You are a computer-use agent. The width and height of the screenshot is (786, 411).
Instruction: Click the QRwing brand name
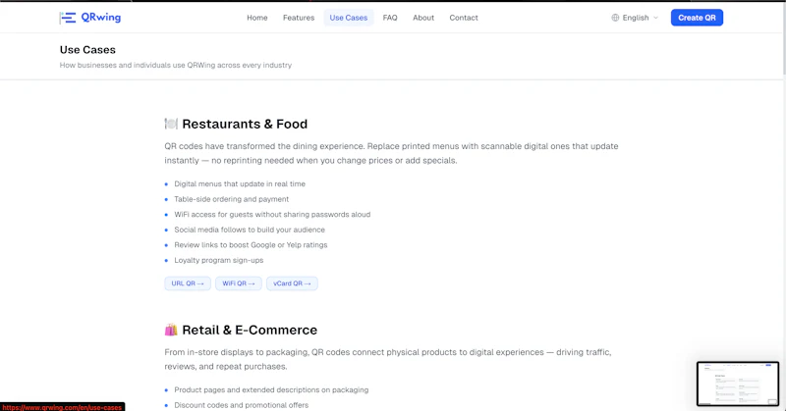click(101, 17)
